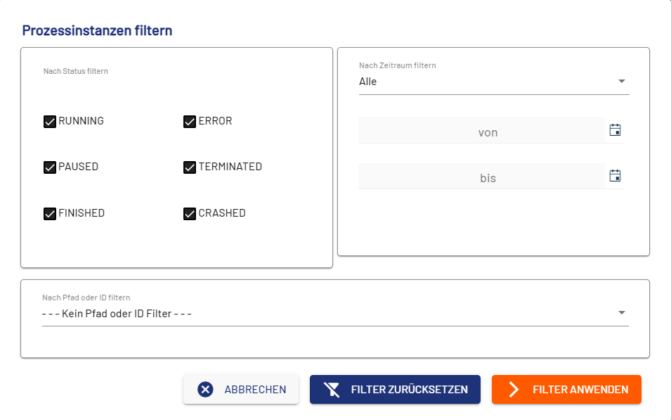The height and width of the screenshot is (420, 671).
Task: Uncheck the RUNNING status checkbox
Action: [x=50, y=122]
